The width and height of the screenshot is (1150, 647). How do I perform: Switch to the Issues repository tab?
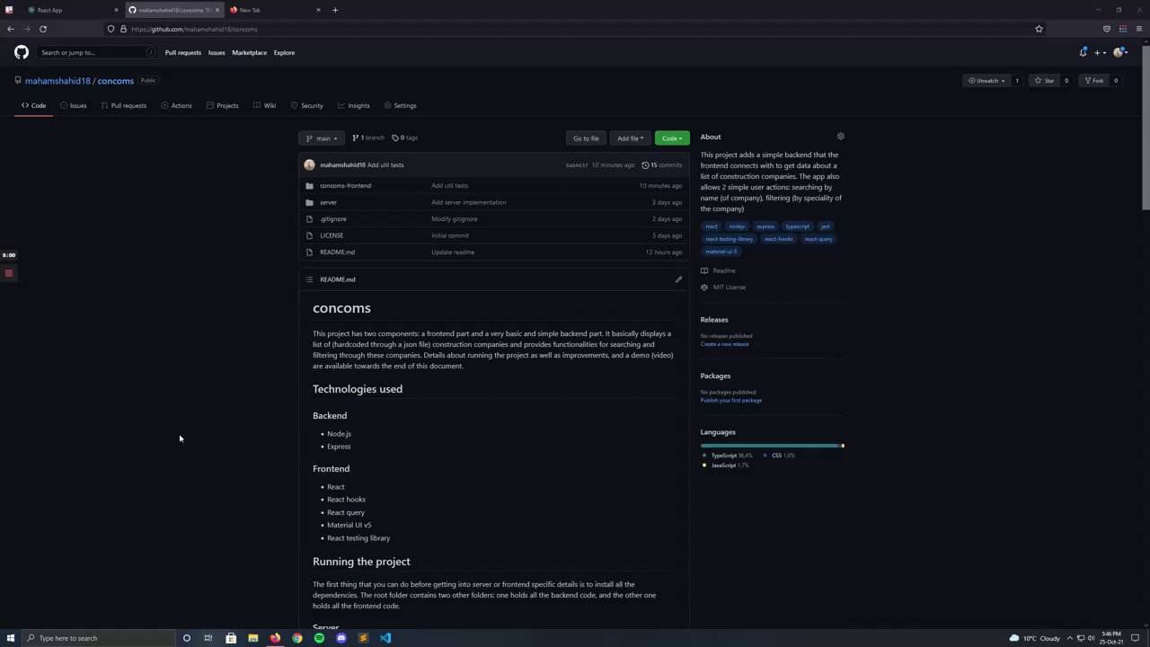click(x=73, y=106)
